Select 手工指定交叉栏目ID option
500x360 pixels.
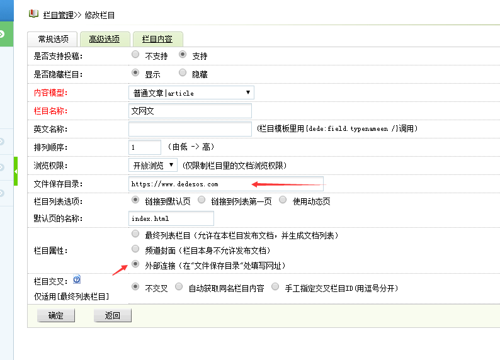pos(275,287)
